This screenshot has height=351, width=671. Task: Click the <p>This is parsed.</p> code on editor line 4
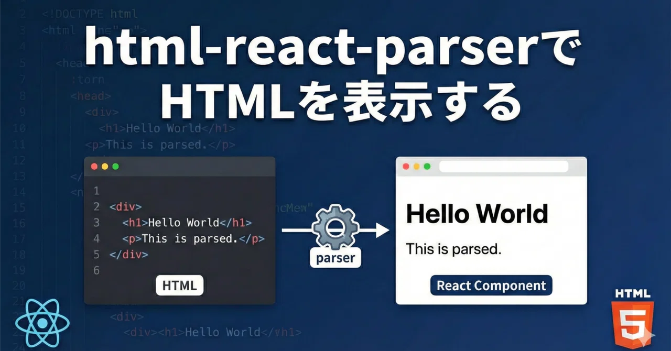(x=193, y=239)
